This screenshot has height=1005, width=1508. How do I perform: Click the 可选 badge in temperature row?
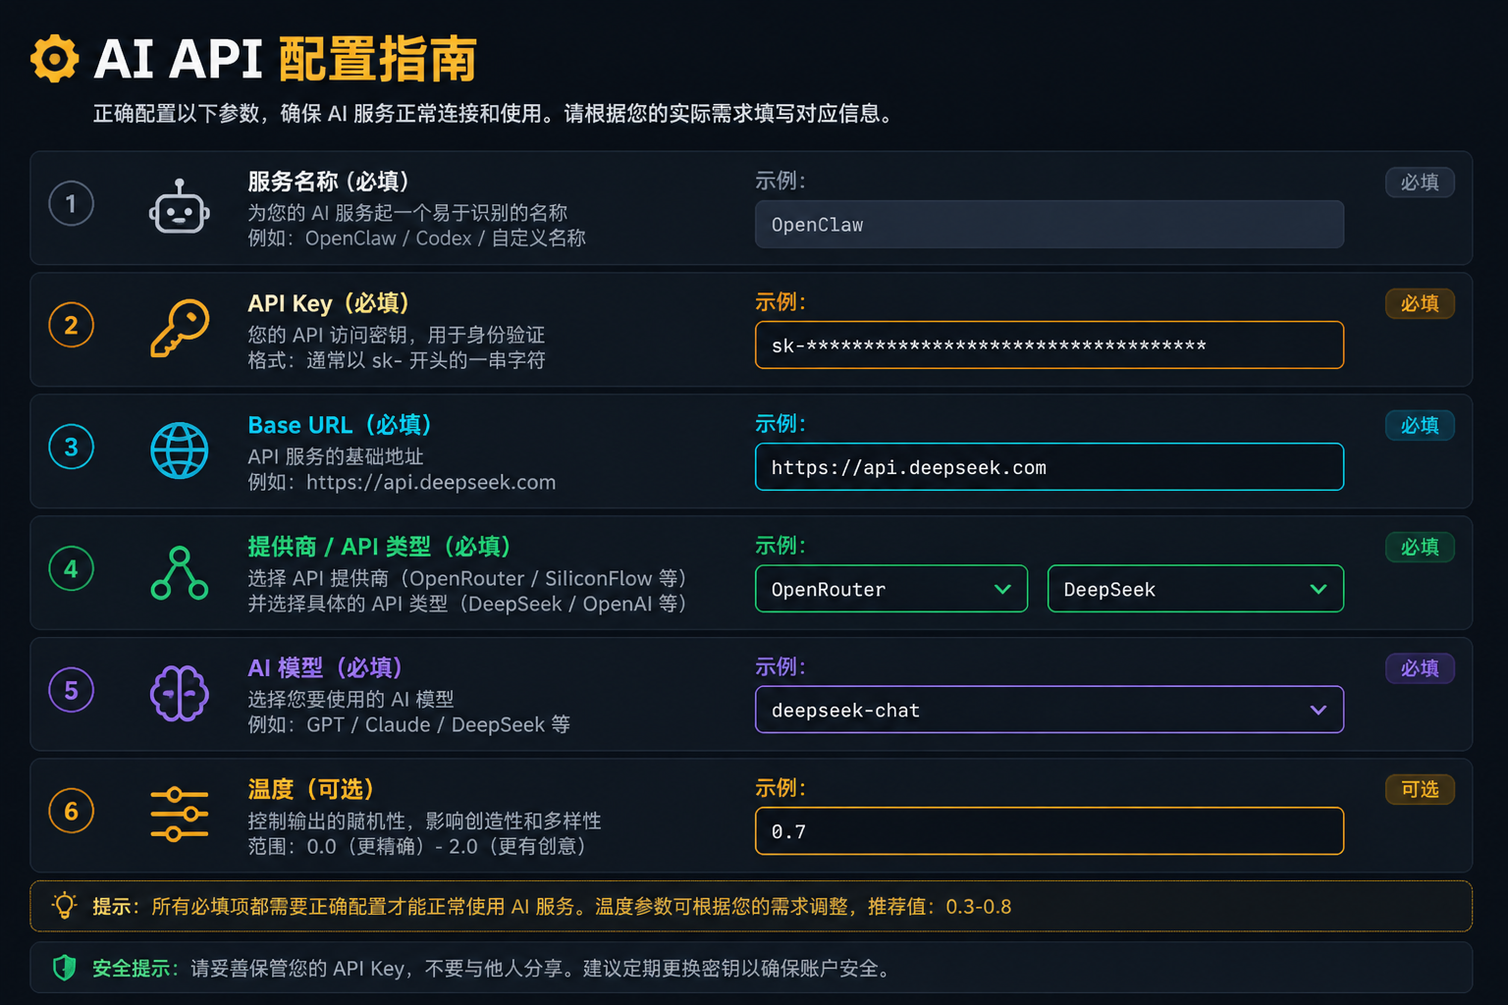[x=1420, y=790]
